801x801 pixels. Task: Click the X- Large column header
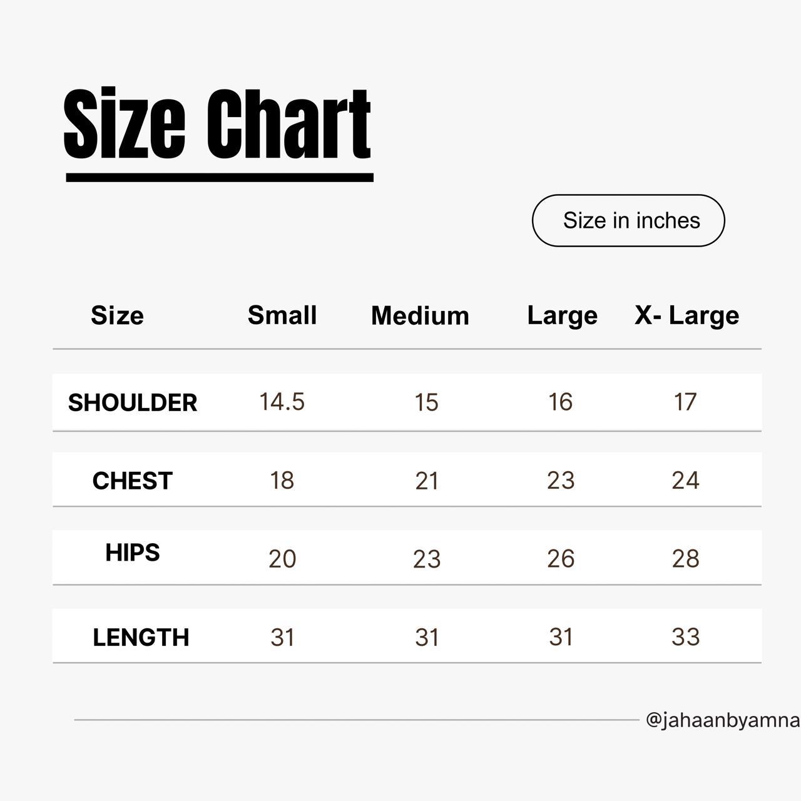click(687, 315)
